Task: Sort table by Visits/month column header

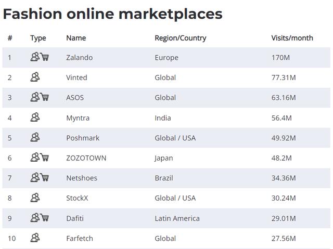Action: [292, 38]
